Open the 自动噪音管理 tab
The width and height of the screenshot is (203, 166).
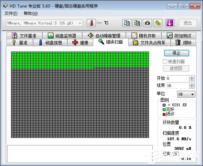coord(104,35)
